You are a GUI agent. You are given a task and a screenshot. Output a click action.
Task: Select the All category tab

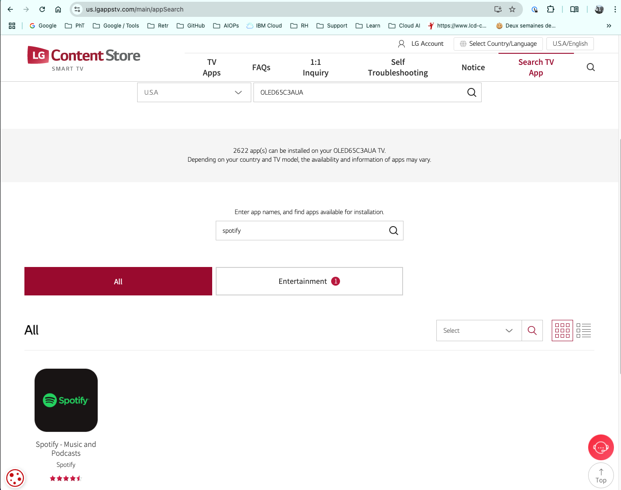pyautogui.click(x=118, y=281)
